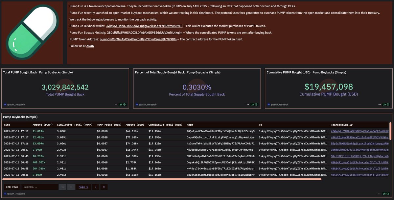Click the Cumulative PUMP Bought (USD) panel title
Viewport: 394px width, 200px height.
tap(289, 72)
